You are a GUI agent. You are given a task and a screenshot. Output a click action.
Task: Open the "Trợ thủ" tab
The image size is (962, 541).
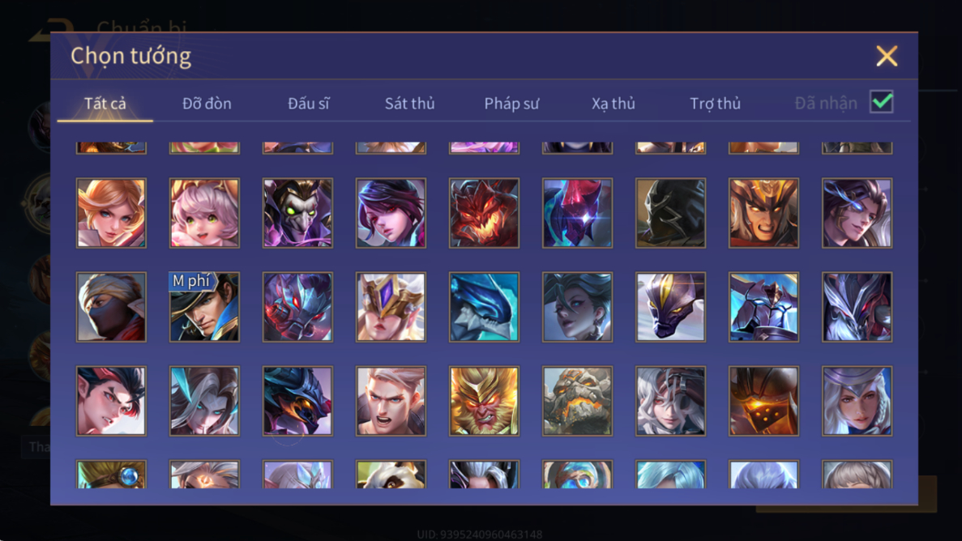[x=716, y=103]
